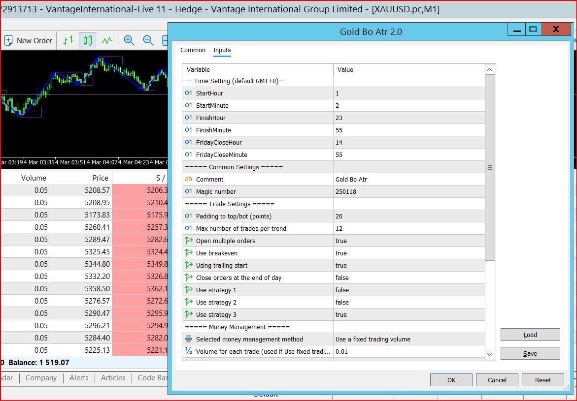This screenshot has height=401, width=577.
Task: Edit the volume value 0.01
Action: (409, 351)
